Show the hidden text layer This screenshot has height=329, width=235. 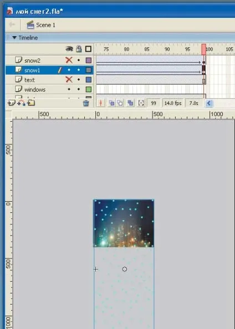[x=69, y=79]
